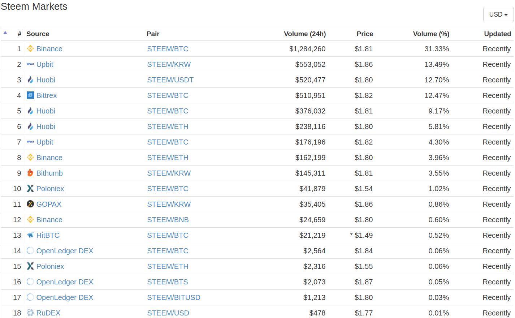Click the Binance logo icon in row 1
The width and height of the screenshot is (515, 318).
[x=30, y=48]
